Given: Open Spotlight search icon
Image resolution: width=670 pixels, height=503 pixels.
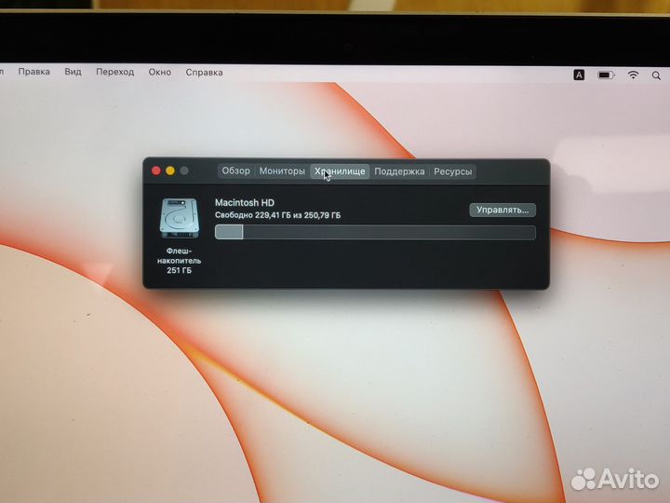Looking at the screenshot, I should tap(656, 75).
